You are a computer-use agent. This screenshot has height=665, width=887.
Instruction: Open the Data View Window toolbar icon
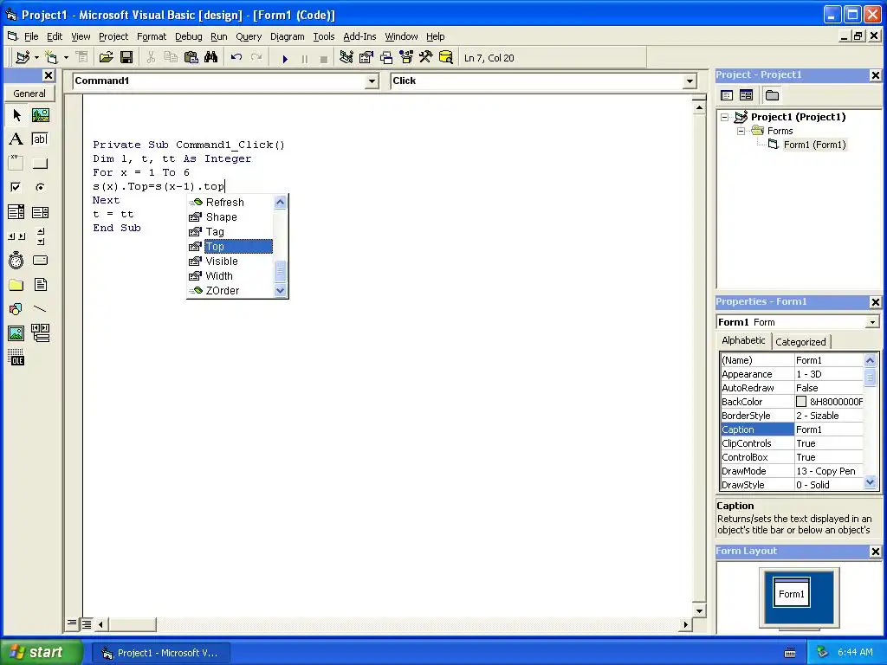point(446,58)
